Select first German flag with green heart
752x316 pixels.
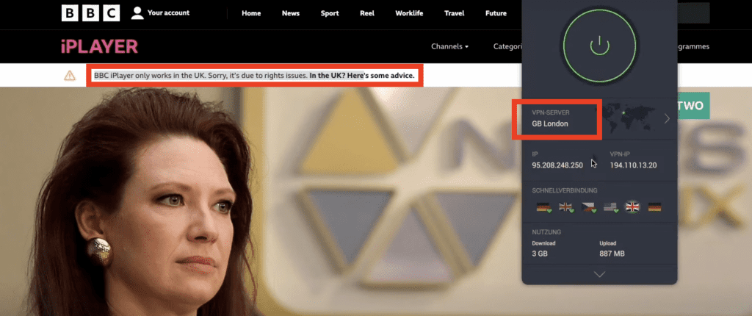pyautogui.click(x=544, y=207)
